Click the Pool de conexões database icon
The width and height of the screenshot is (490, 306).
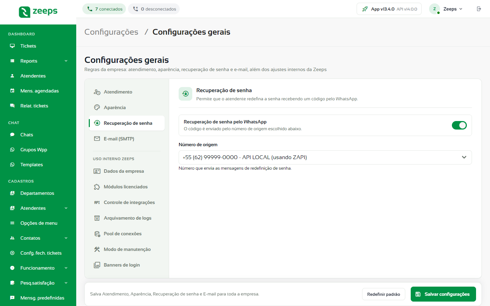click(x=97, y=234)
